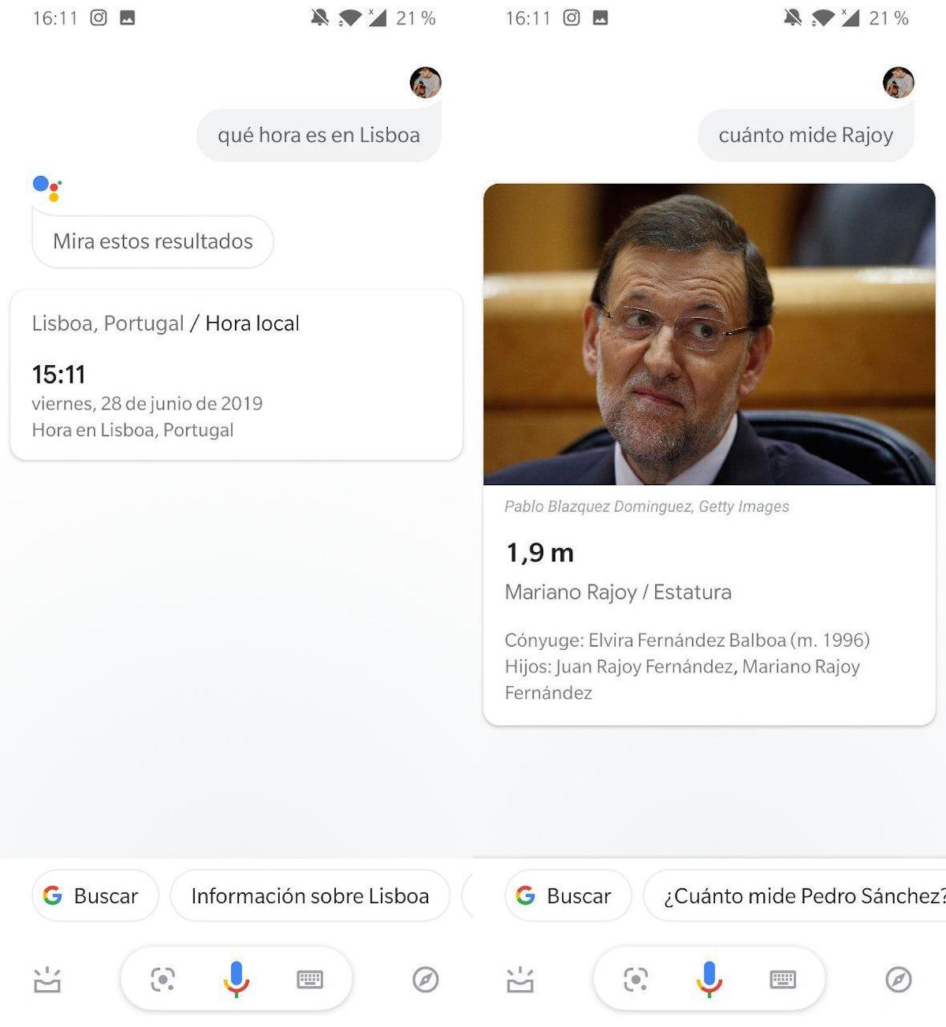Open updates inbox icon in left screen
This screenshot has height=1027, width=946.
[x=47, y=980]
